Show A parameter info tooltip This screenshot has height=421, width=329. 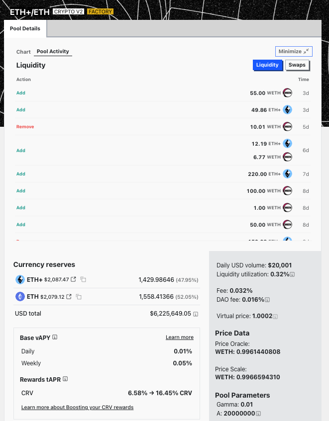pyautogui.click(x=258, y=414)
